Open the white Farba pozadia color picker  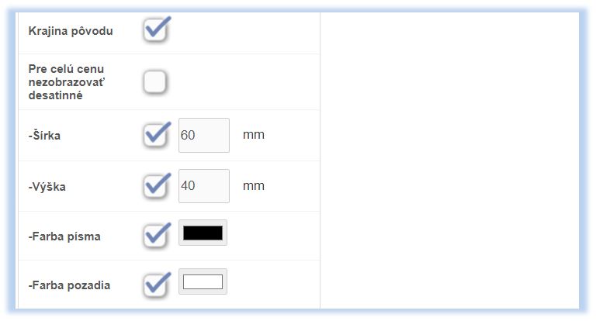(x=203, y=281)
